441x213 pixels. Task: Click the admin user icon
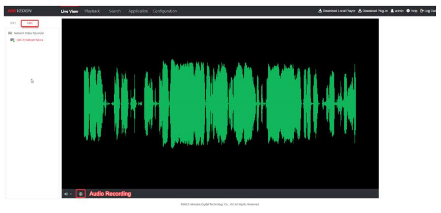coord(392,11)
